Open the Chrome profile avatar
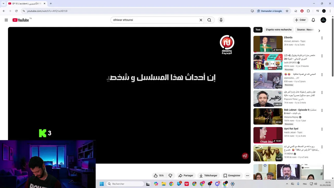 [324, 11]
